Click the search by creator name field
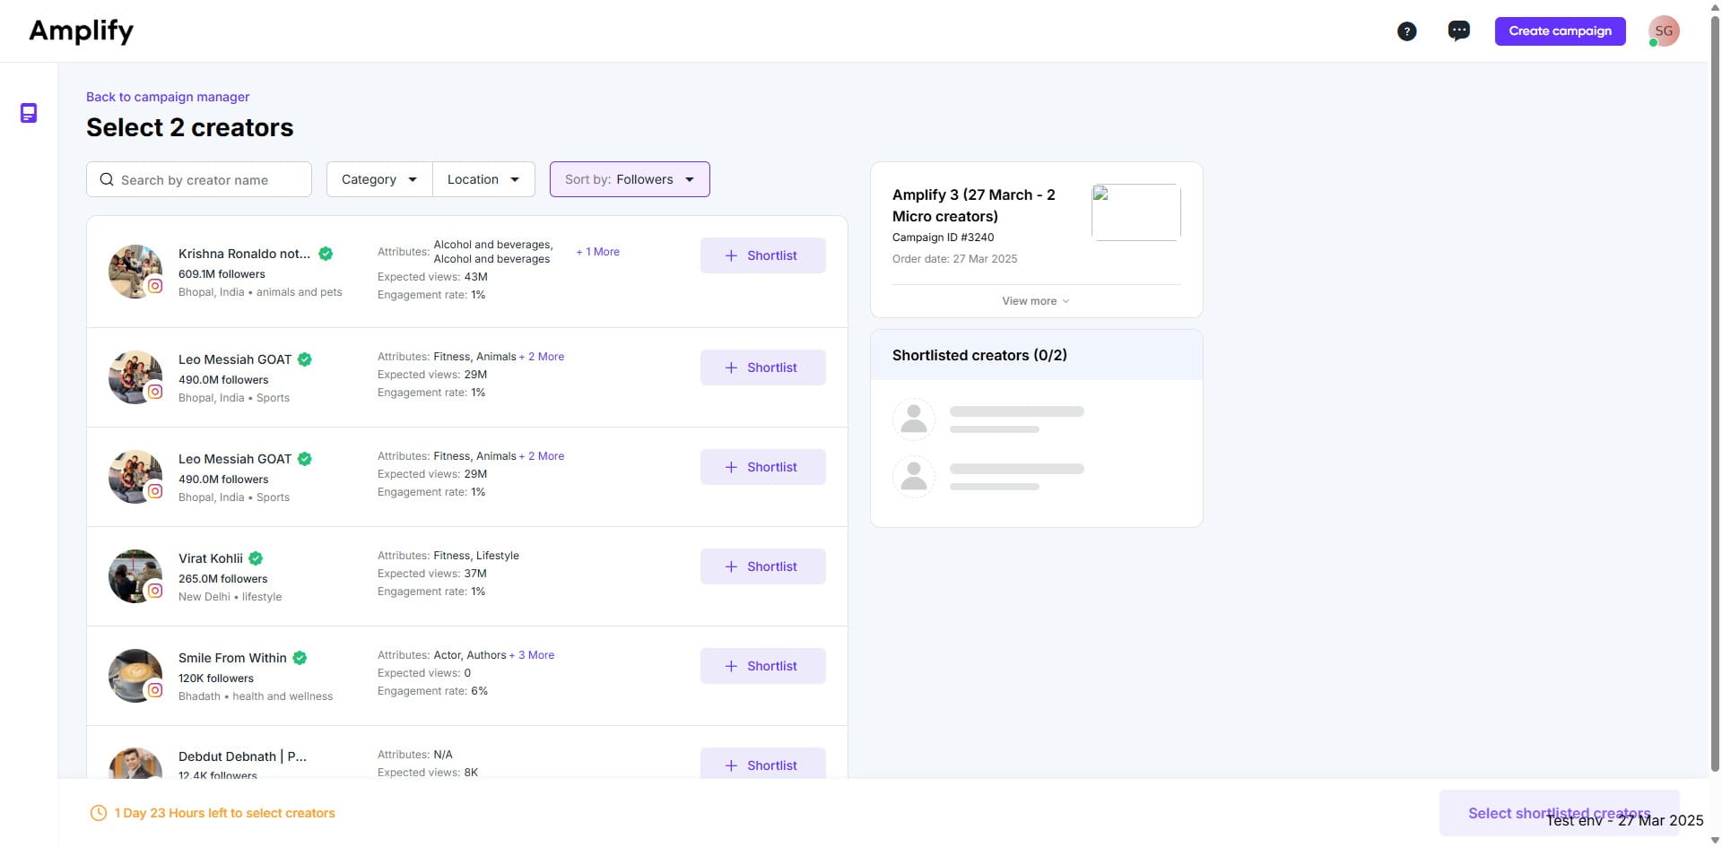The width and height of the screenshot is (1722, 847). click(199, 179)
